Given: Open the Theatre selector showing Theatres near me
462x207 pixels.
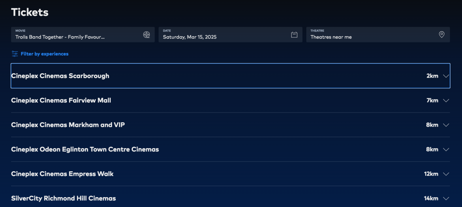Looking at the screenshot, I should coord(378,34).
